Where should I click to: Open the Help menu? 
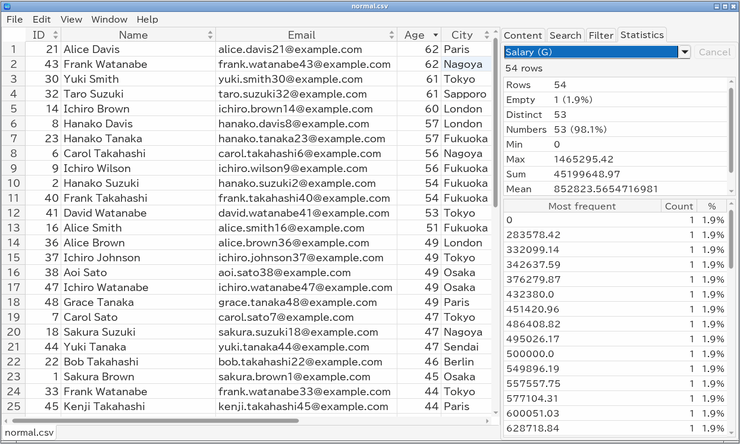(148, 20)
